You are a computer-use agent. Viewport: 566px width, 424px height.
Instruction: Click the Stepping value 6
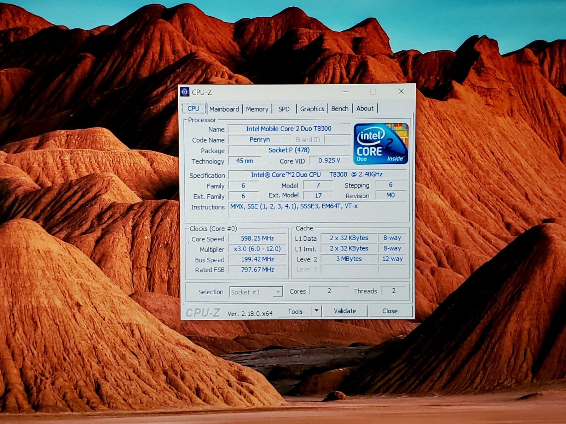tap(391, 185)
